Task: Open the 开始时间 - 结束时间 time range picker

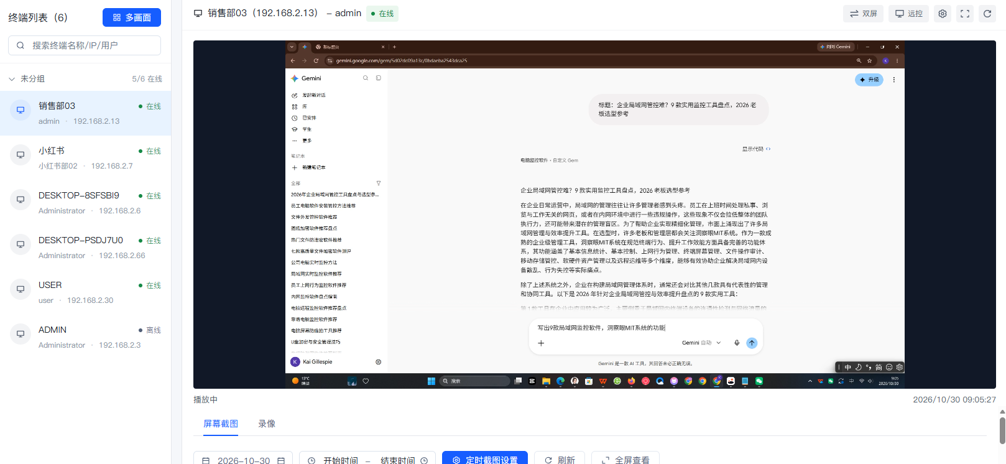Action: click(367, 460)
